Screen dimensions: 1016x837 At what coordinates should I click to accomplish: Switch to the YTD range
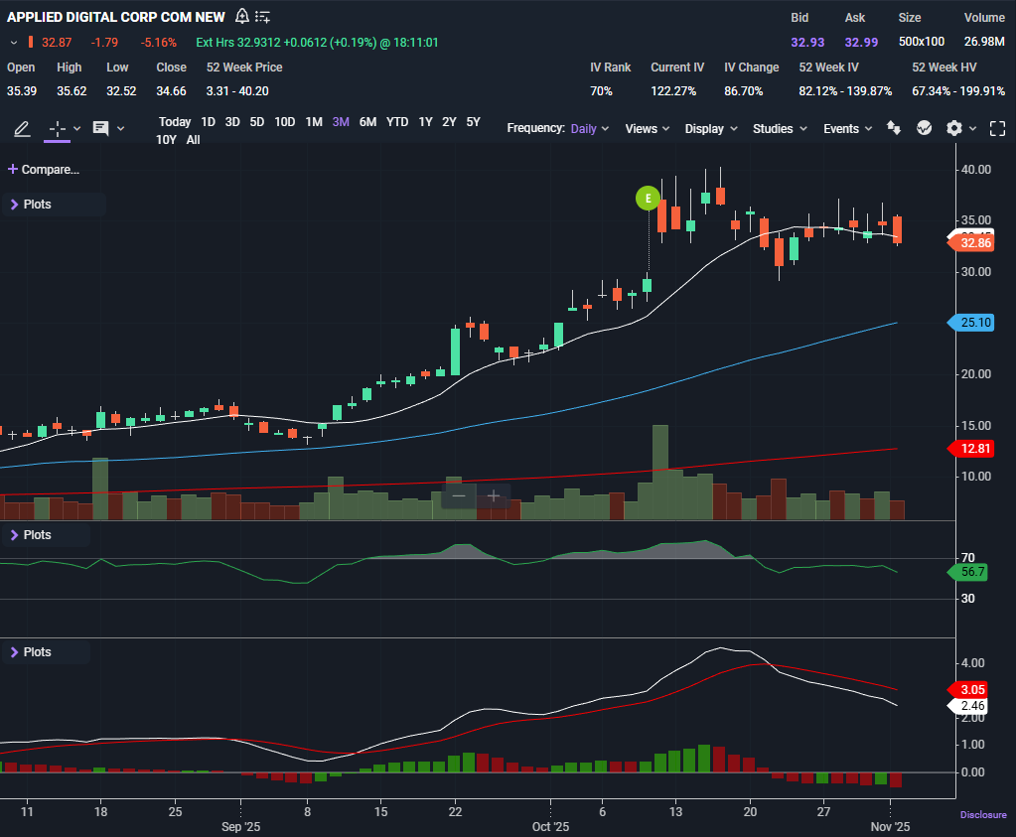click(397, 122)
